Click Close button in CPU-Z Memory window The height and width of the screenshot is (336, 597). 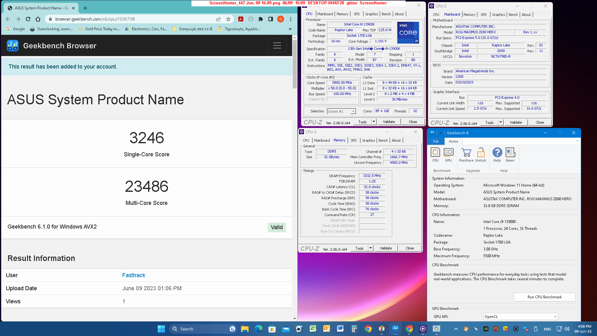pyautogui.click(x=410, y=248)
